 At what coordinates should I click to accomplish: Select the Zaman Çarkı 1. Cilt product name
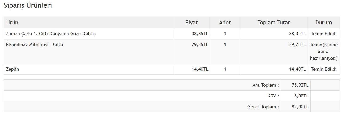click(x=51, y=34)
